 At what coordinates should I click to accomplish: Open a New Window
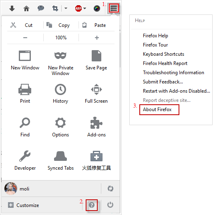pos(25,60)
